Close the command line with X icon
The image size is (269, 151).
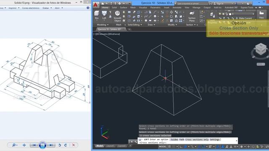tap(132, 142)
